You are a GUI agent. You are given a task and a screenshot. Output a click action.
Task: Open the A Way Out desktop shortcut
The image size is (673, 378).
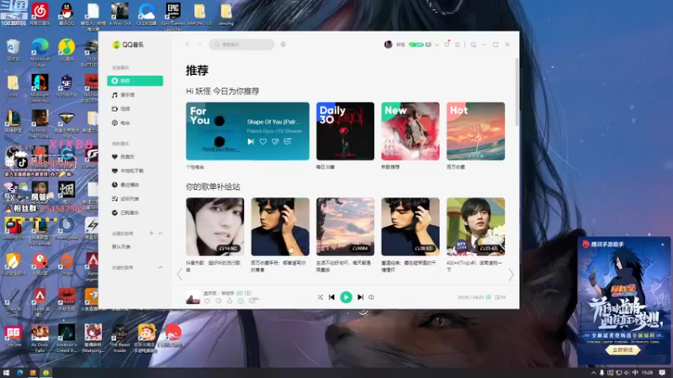point(119,14)
